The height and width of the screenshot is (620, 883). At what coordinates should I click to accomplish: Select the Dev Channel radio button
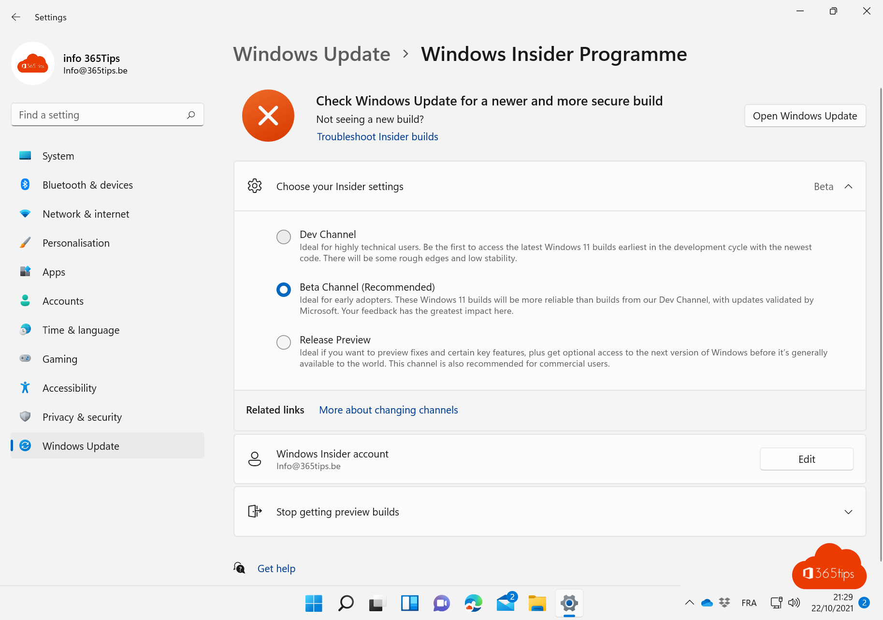pyautogui.click(x=284, y=237)
